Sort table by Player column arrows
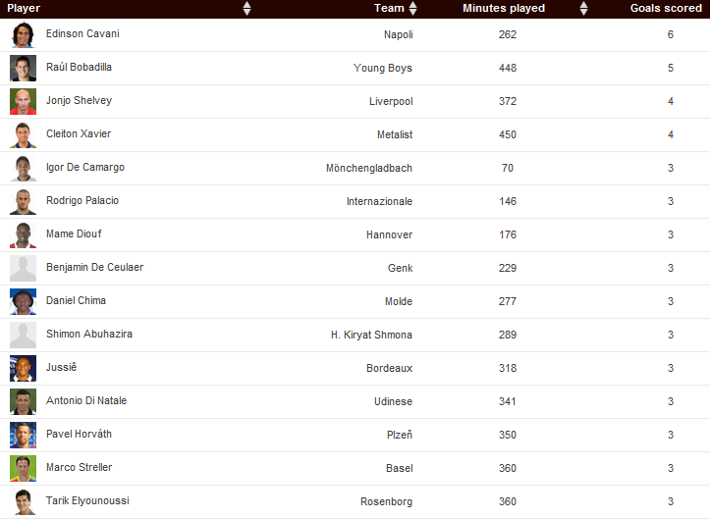 [x=246, y=9]
